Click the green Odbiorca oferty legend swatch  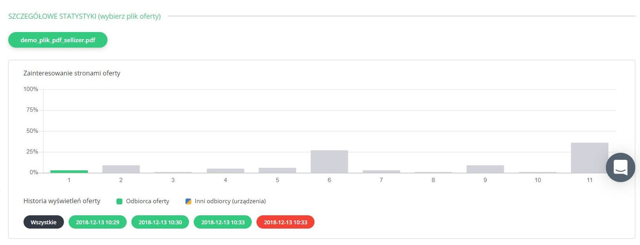(120, 201)
